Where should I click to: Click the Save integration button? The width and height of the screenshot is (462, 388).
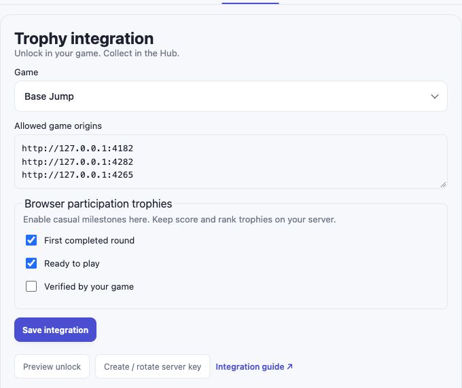pos(56,330)
